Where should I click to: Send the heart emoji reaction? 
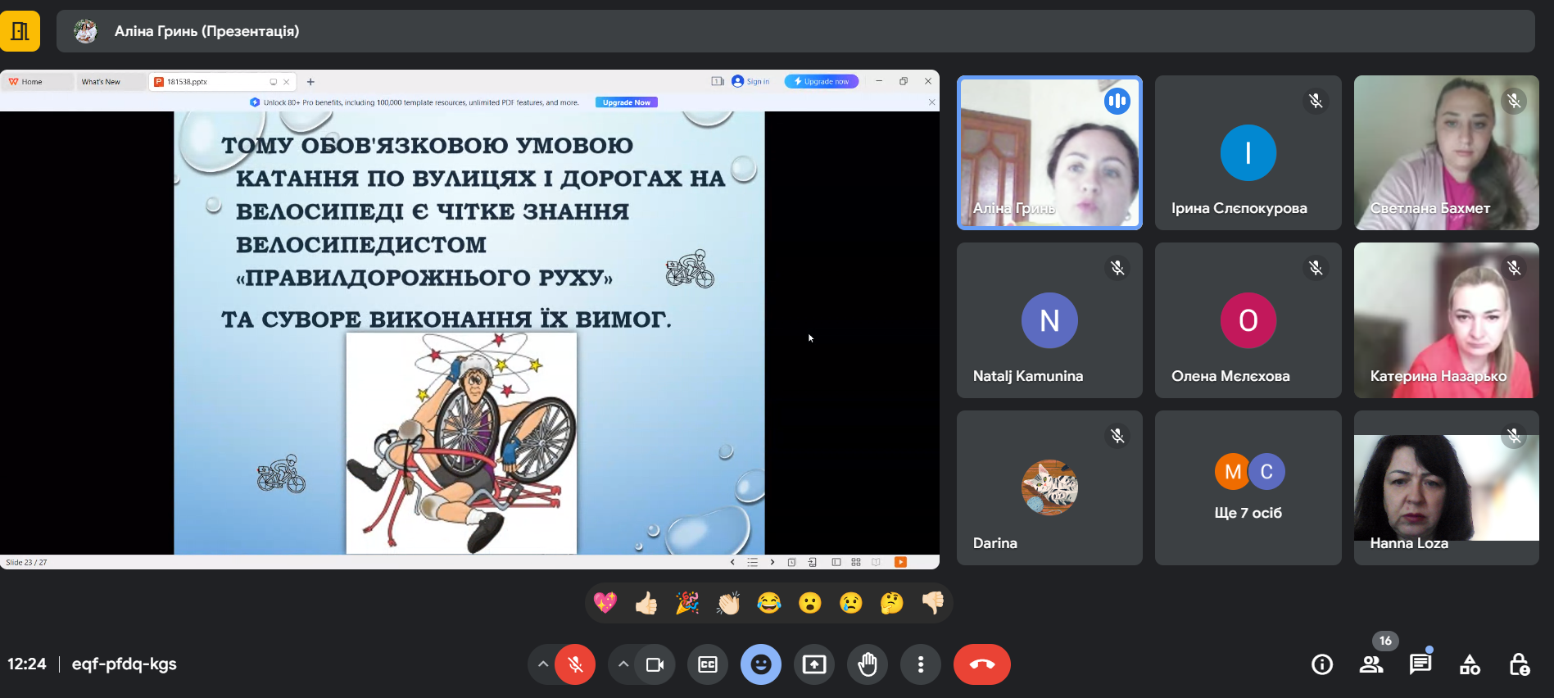coord(605,604)
